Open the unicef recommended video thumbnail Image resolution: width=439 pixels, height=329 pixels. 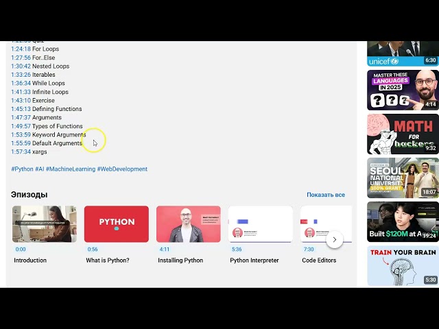click(403, 53)
